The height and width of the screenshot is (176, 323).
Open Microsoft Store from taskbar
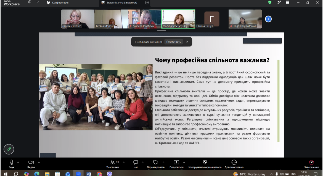pyautogui.click(x=57, y=174)
